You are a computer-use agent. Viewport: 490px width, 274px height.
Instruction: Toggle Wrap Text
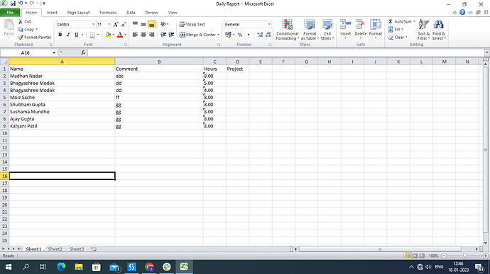tap(192, 24)
